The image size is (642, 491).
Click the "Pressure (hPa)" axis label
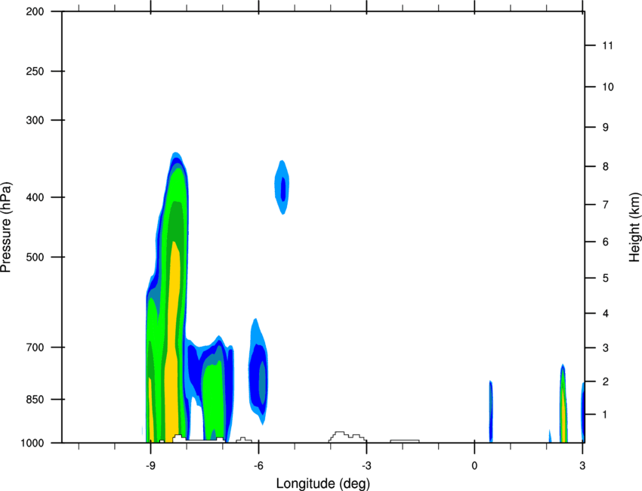(7, 227)
